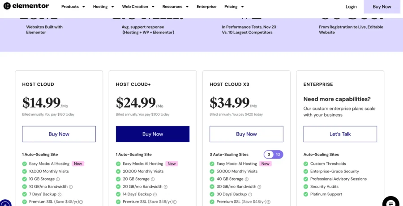Go to the Enterprise page
Viewport: 403px width, 206px height.
206,7
